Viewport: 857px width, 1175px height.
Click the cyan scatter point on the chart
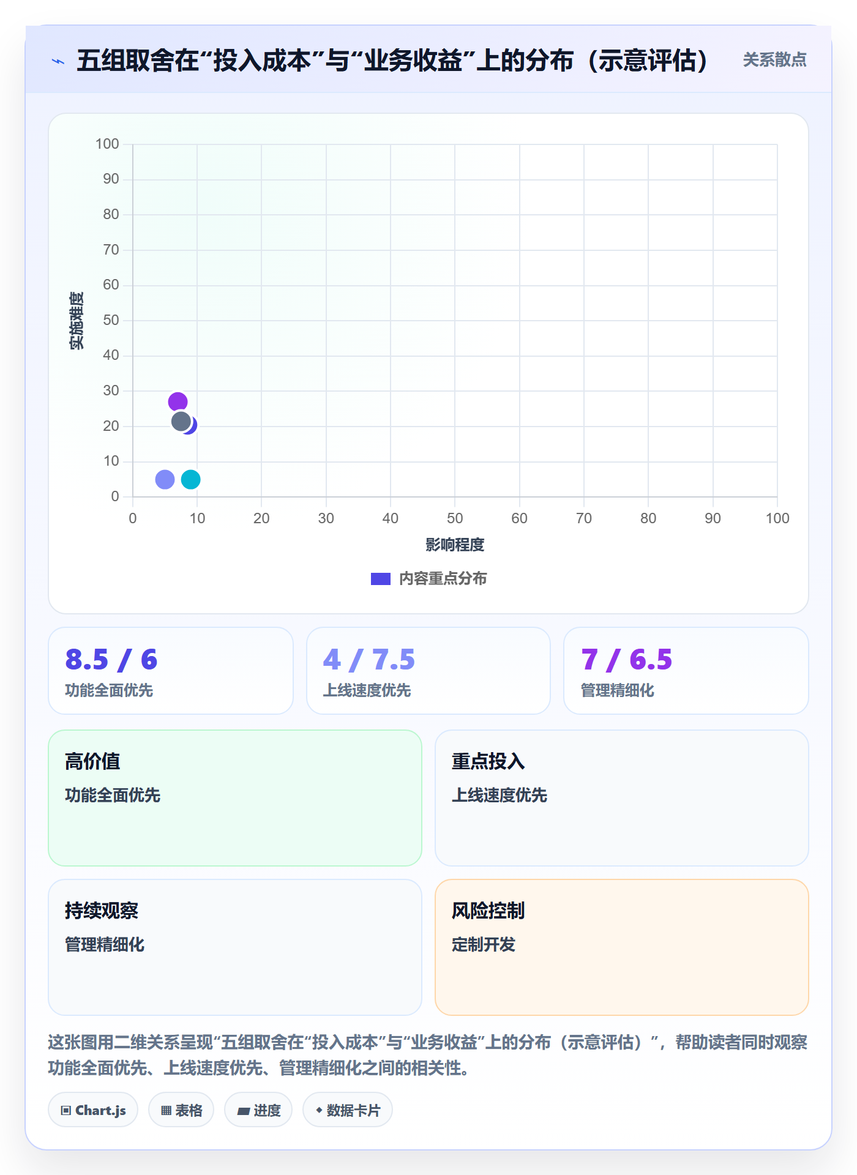coord(191,479)
